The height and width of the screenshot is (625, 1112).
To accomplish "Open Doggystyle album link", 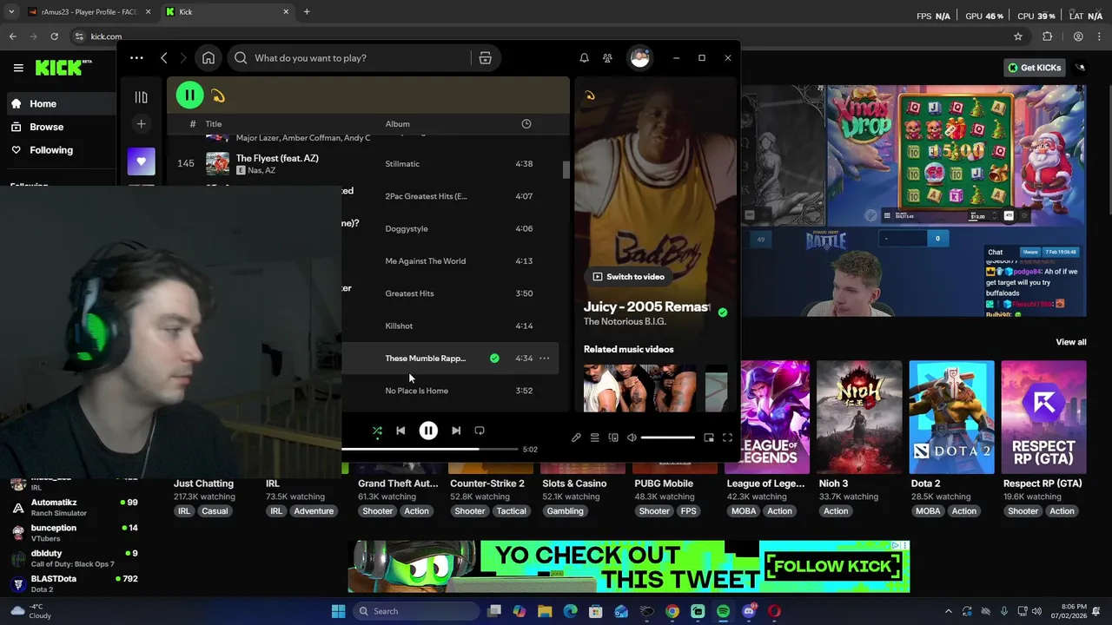I will tap(407, 229).
